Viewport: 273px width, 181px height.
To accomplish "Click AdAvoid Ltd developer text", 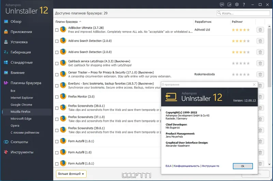I will (202, 30).
